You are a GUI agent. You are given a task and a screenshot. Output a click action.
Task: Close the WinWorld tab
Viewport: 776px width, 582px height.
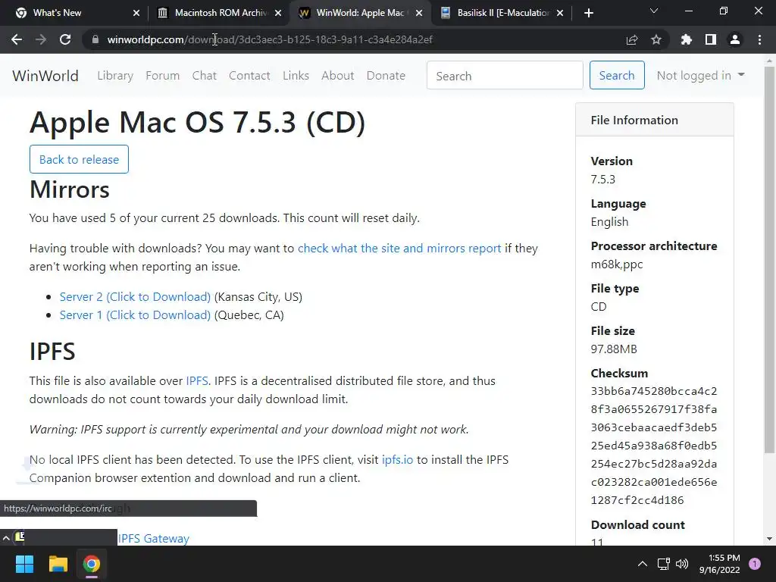tap(419, 13)
